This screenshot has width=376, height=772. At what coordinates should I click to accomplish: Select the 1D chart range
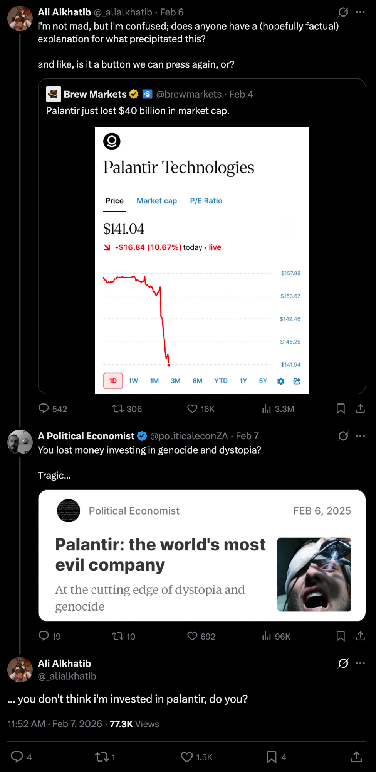pyautogui.click(x=113, y=381)
